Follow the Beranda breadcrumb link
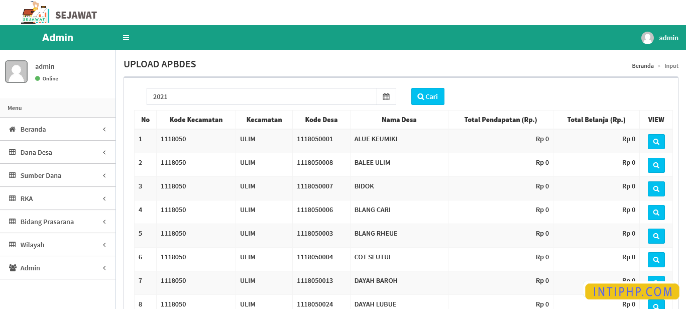The image size is (686, 309). coord(642,66)
